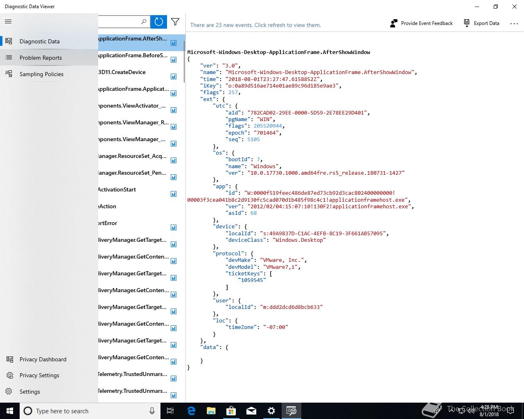Screen dimensions: 524x419
Task: Click the 23 new events refresh notice
Action: (255, 25)
